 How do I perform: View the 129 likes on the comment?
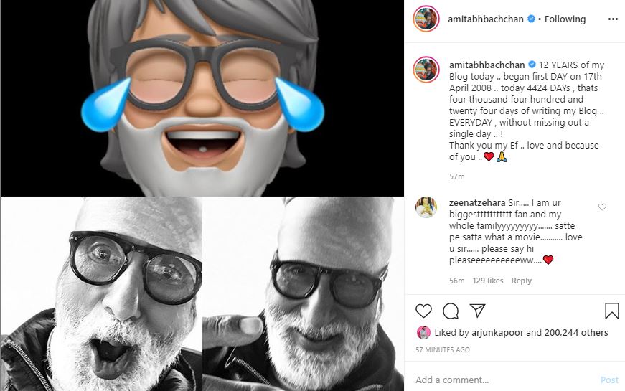coord(489,281)
